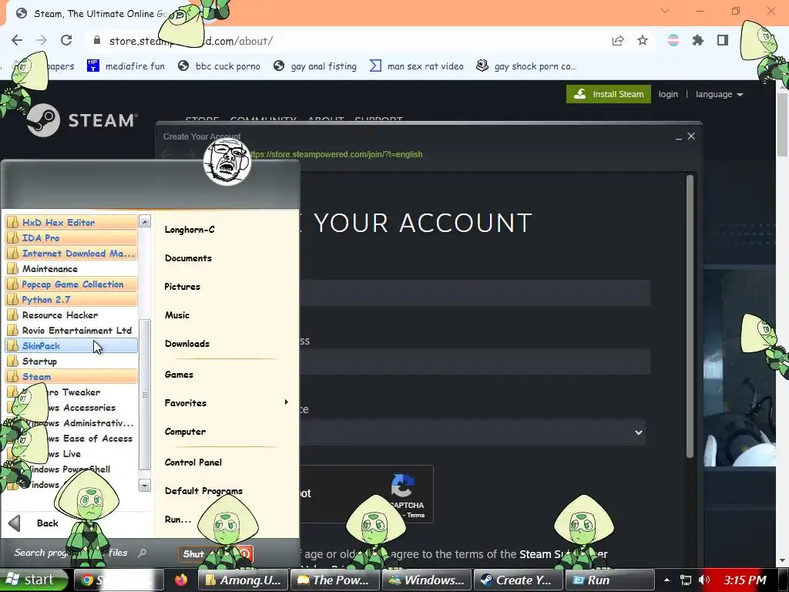
Task: Open the Startup folder
Action: pyautogui.click(x=71, y=362)
